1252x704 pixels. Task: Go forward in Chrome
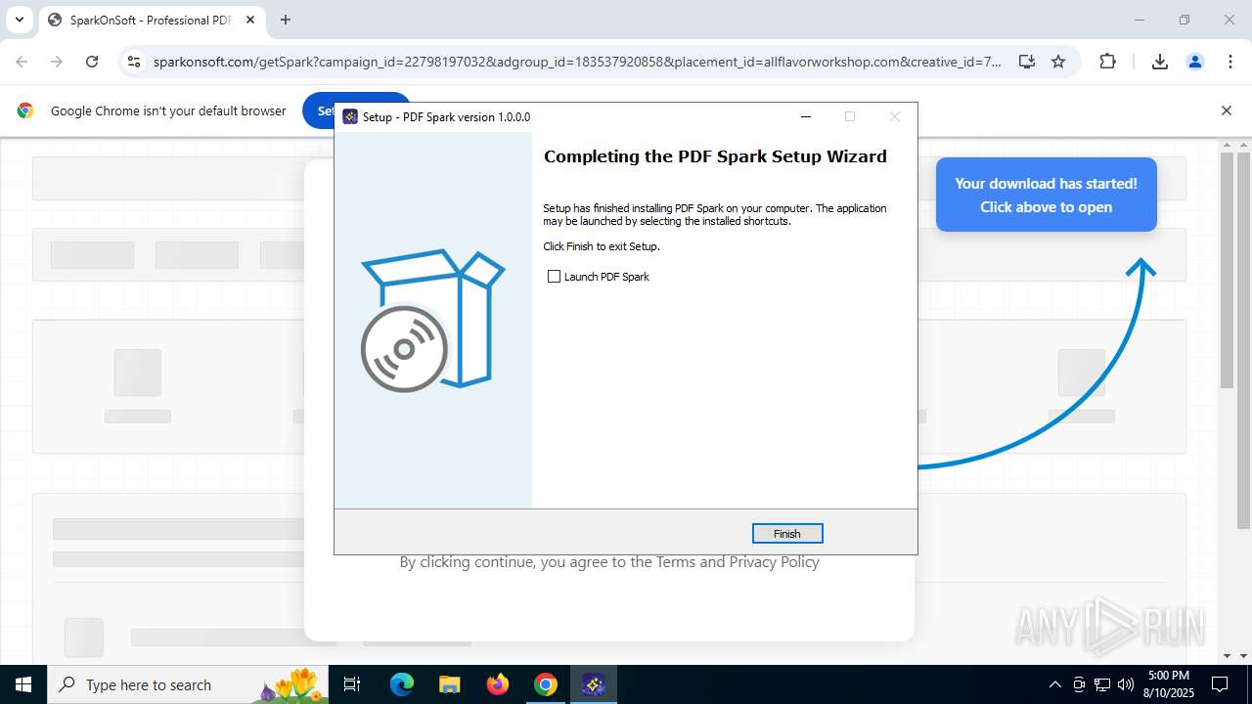57,62
